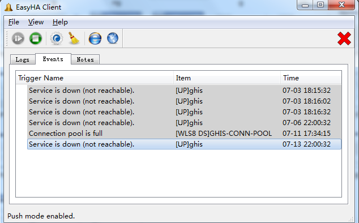Sort by Trigger Name column header

[95, 78]
